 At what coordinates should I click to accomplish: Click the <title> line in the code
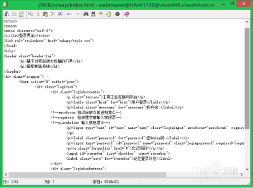click(27, 35)
